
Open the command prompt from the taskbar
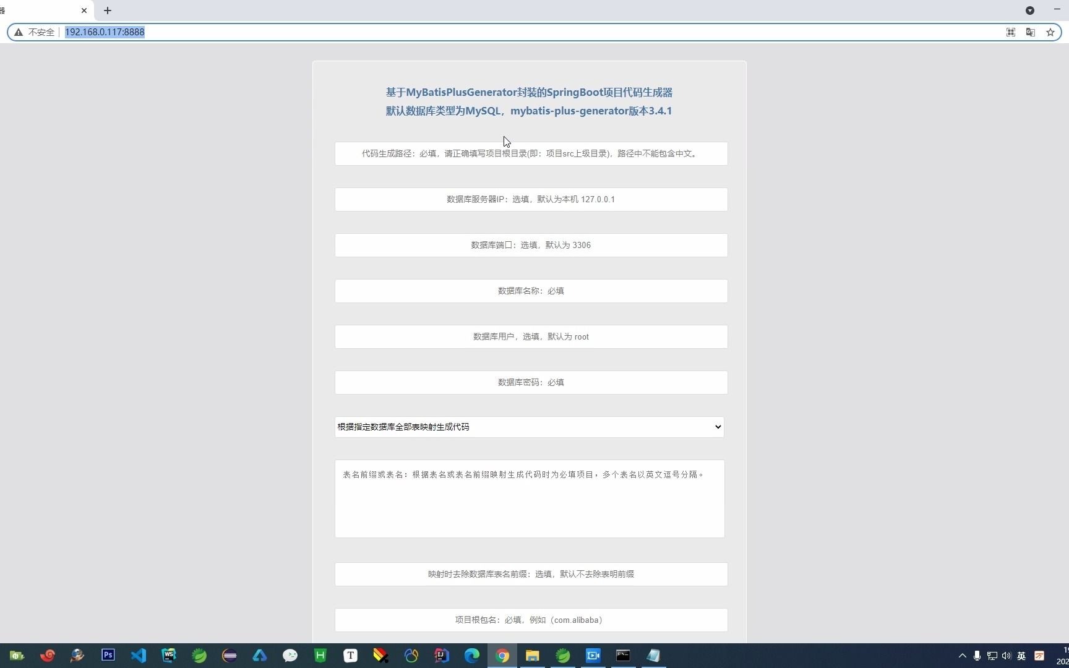tap(624, 655)
